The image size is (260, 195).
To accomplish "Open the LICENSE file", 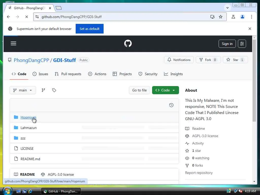I will click(27, 148).
